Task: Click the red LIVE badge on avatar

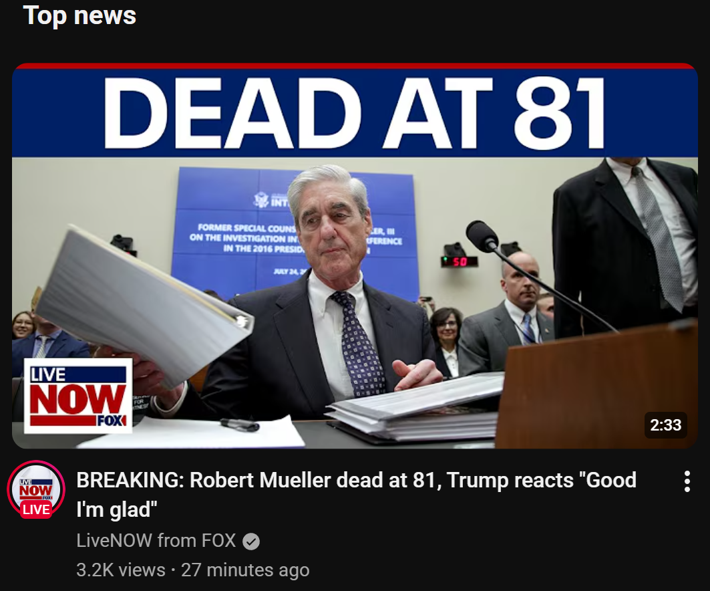Action: (x=36, y=509)
